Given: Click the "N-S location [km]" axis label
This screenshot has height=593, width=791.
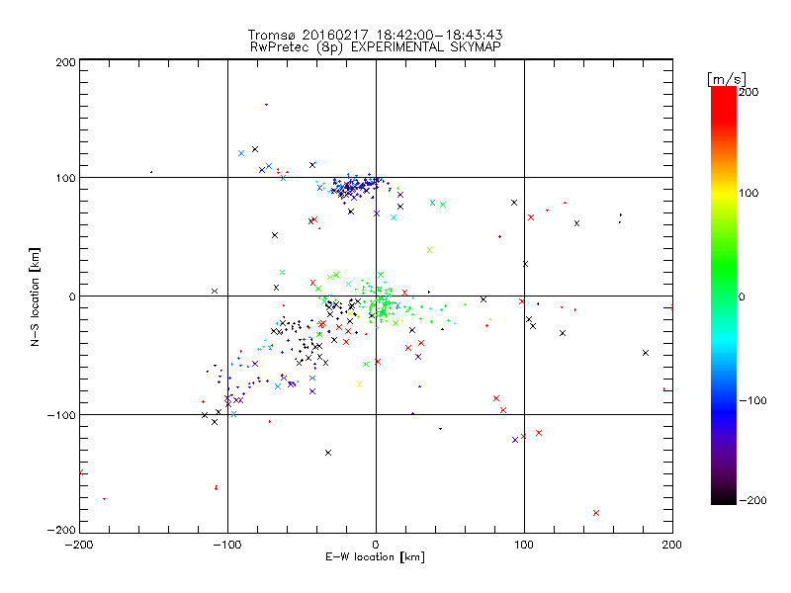Looking at the screenshot, I should (35, 297).
